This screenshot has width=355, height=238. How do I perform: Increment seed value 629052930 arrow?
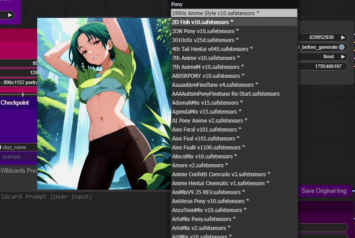343,37
